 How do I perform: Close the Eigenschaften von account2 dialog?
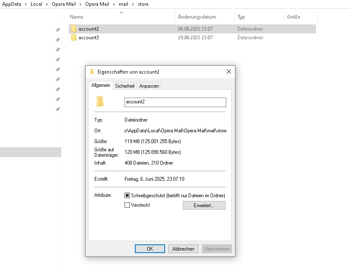(228, 72)
